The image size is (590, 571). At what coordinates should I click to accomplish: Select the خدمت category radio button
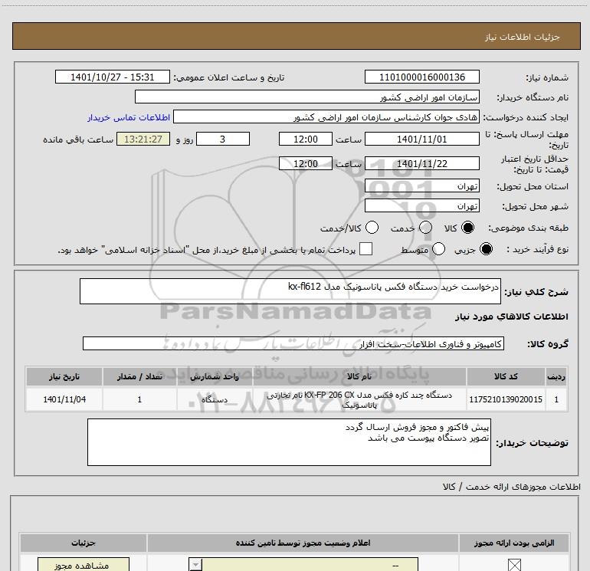click(425, 228)
